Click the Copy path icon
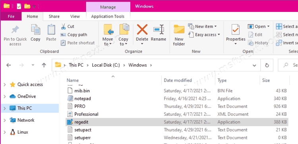The height and width of the screenshot is (144, 298). (x=63, y=35)
